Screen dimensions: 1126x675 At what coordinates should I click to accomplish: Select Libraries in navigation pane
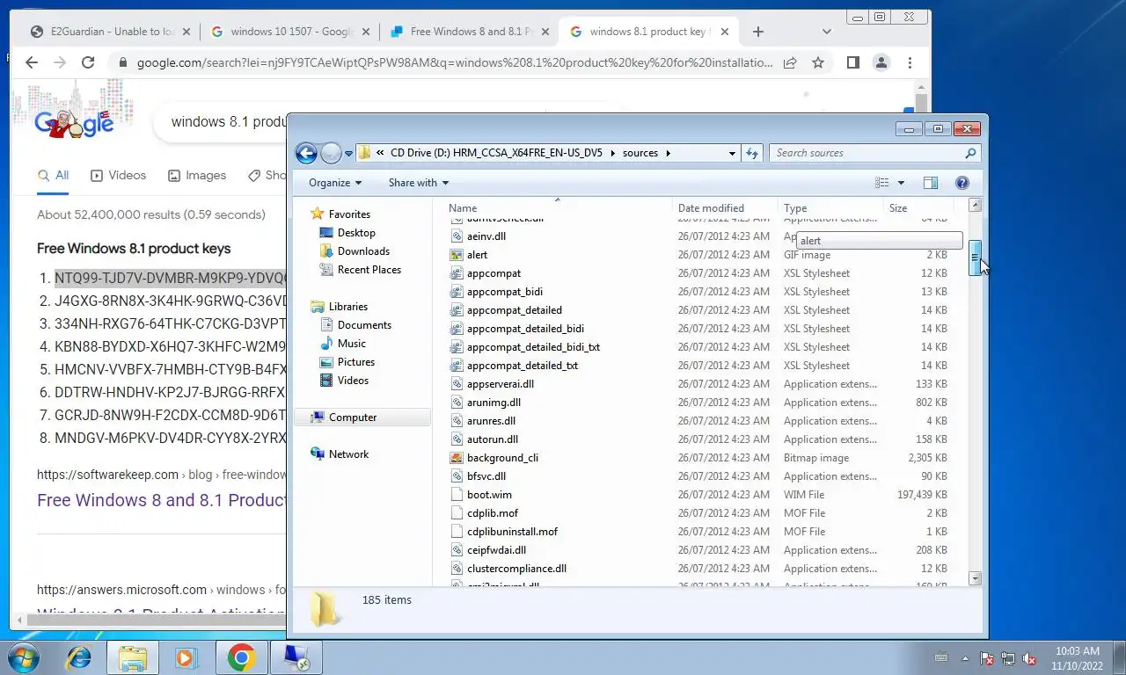[348, 307]
